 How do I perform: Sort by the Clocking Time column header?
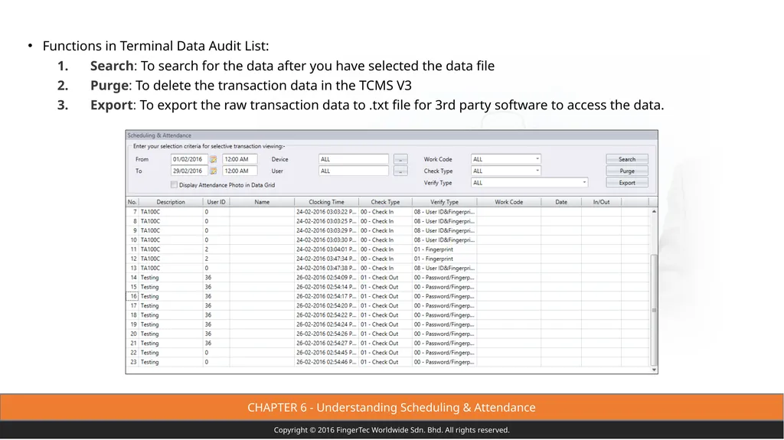[x=326, y=202]
